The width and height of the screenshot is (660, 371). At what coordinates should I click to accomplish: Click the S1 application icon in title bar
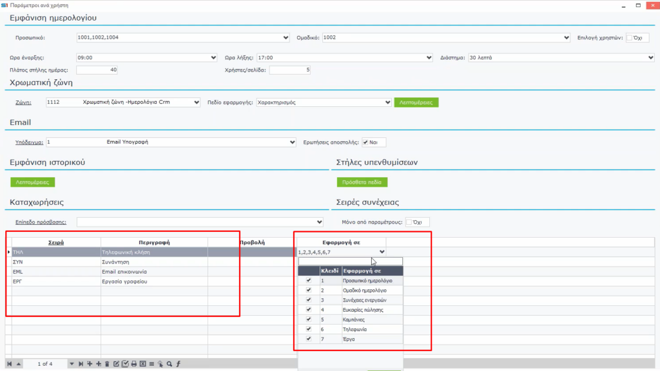(x=5, y=5)
